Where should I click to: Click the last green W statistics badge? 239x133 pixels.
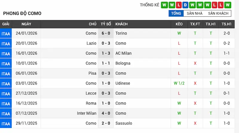(x=228, y=5)
